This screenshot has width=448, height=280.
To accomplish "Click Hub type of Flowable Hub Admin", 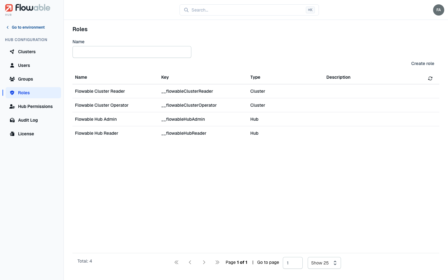I will (x=254, y=119).
